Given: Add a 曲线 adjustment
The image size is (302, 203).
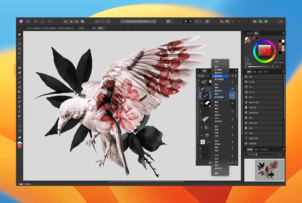Looking at the screenshot, I should point(263,133).
